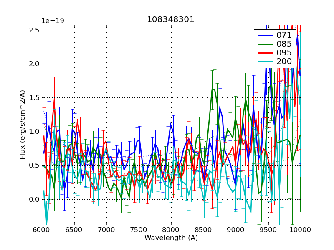Click the 0.0 y-axis tick label

(34, 199)
